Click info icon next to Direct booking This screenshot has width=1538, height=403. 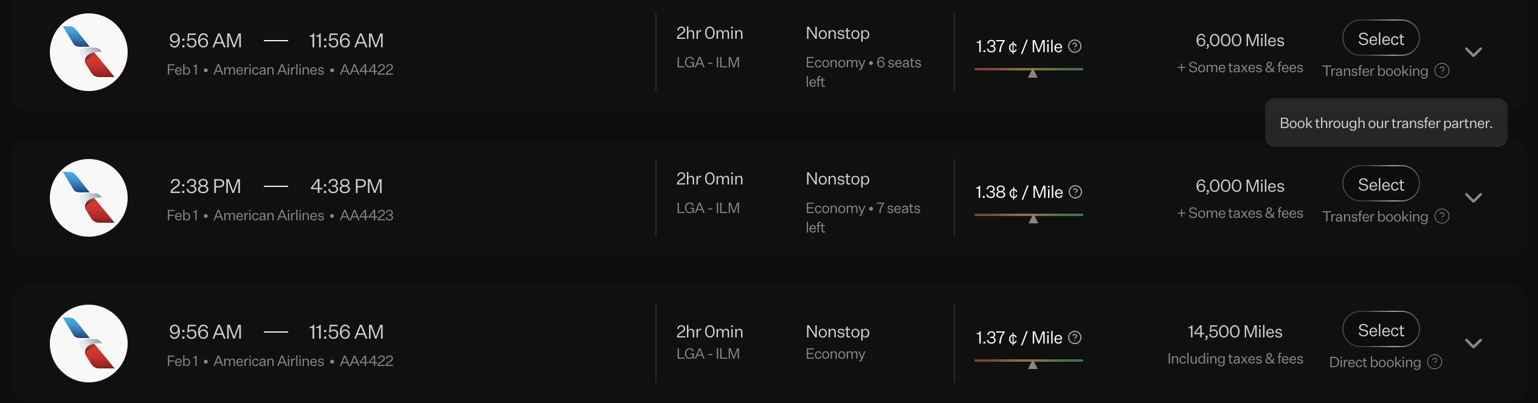click(1435, 362)
